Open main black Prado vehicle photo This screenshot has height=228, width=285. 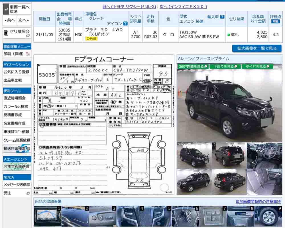tap(229, 105)
